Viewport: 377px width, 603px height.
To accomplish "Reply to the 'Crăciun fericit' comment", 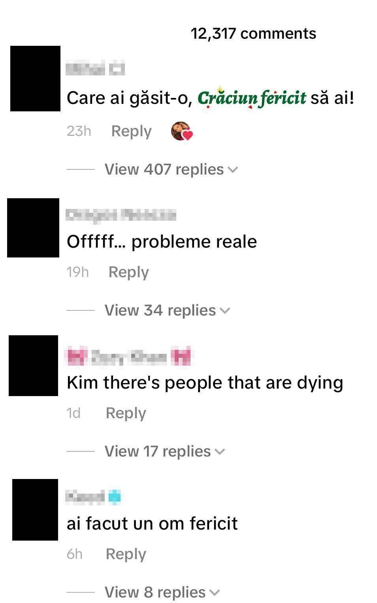I will [132, 131].
